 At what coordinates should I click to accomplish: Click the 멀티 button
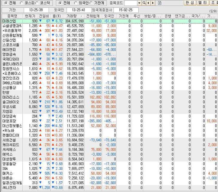tap(203, 3)
